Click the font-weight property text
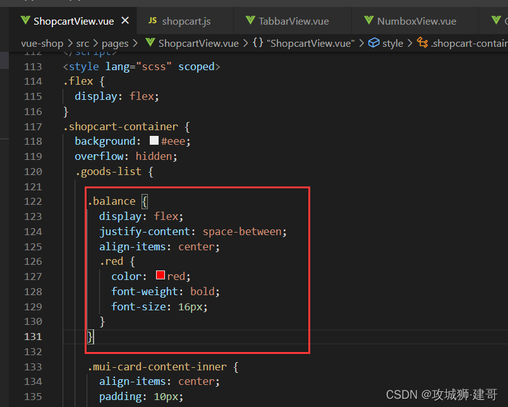 (x=145, y=291)
